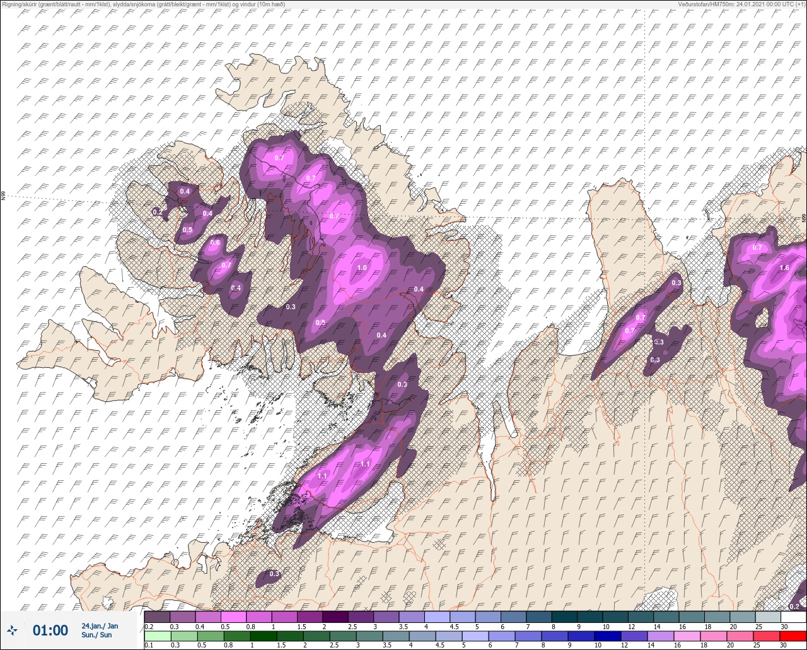807x650 pixels.
Task: Click the 01:00 forecast time label
Action: pos(50,630)
